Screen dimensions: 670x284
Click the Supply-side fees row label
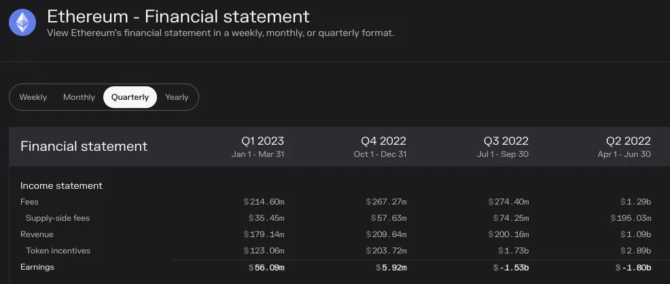pyautogui.click(x=58, y=218)
